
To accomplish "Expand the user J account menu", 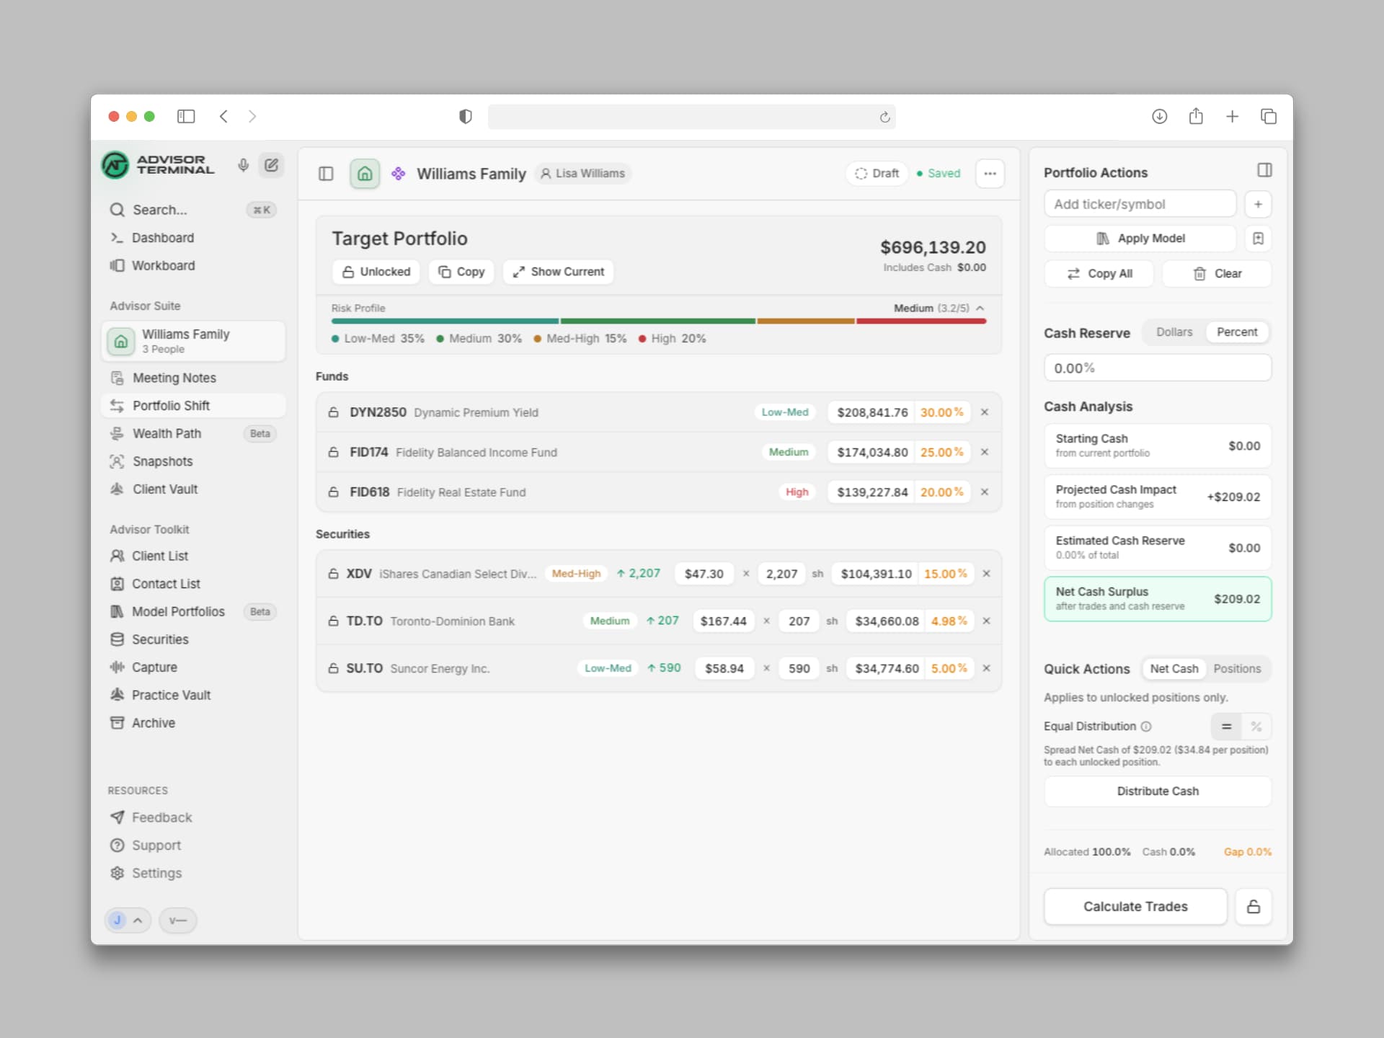I will click(128, 920).
